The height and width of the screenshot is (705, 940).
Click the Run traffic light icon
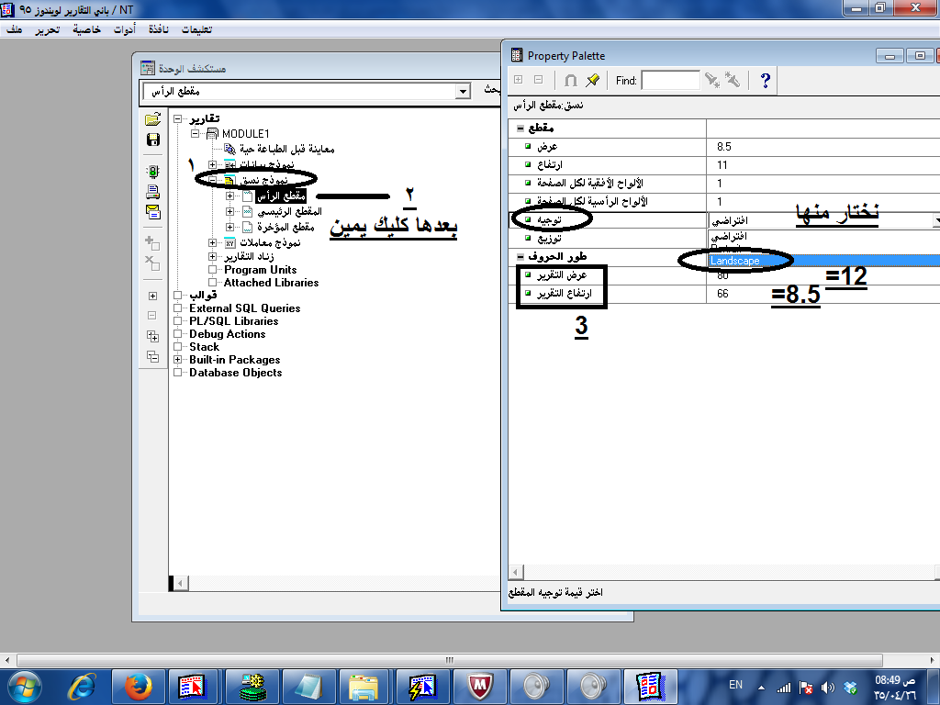(x=152, y=172)
